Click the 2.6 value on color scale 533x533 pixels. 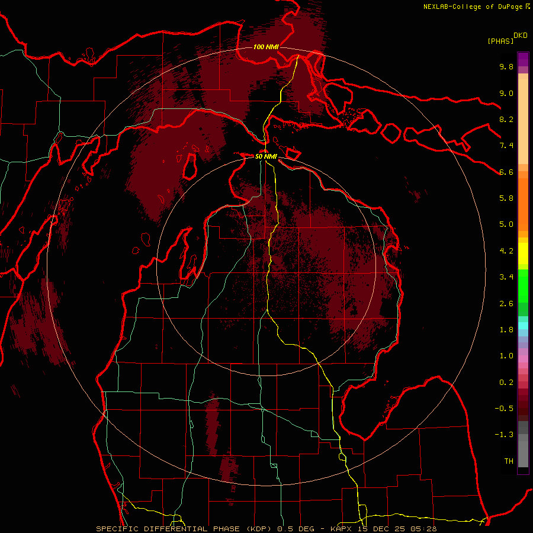(x=506, y=304)
